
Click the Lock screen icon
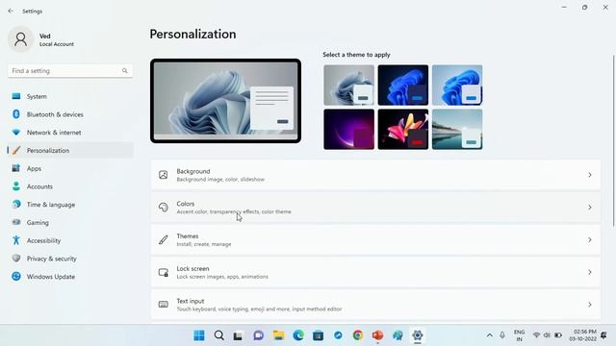pyautogui.click(x=163, y=272)
